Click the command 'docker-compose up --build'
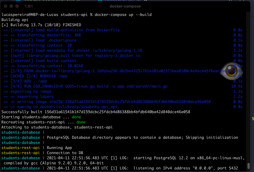Image resolution: width=254 pixels, height=172 pixels. click(x=123, y=15)
